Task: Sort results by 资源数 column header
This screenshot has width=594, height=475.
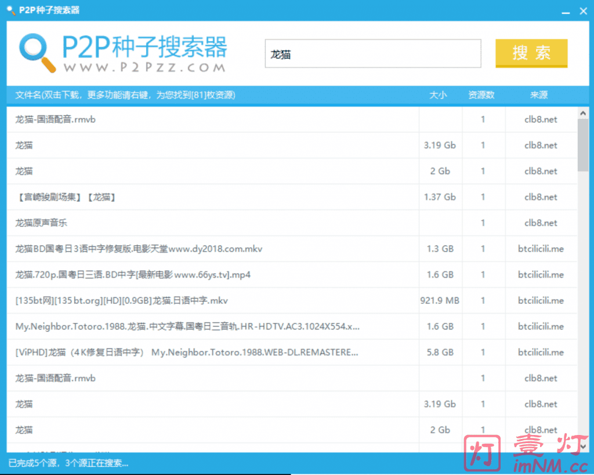Action: tap(481, 95)
